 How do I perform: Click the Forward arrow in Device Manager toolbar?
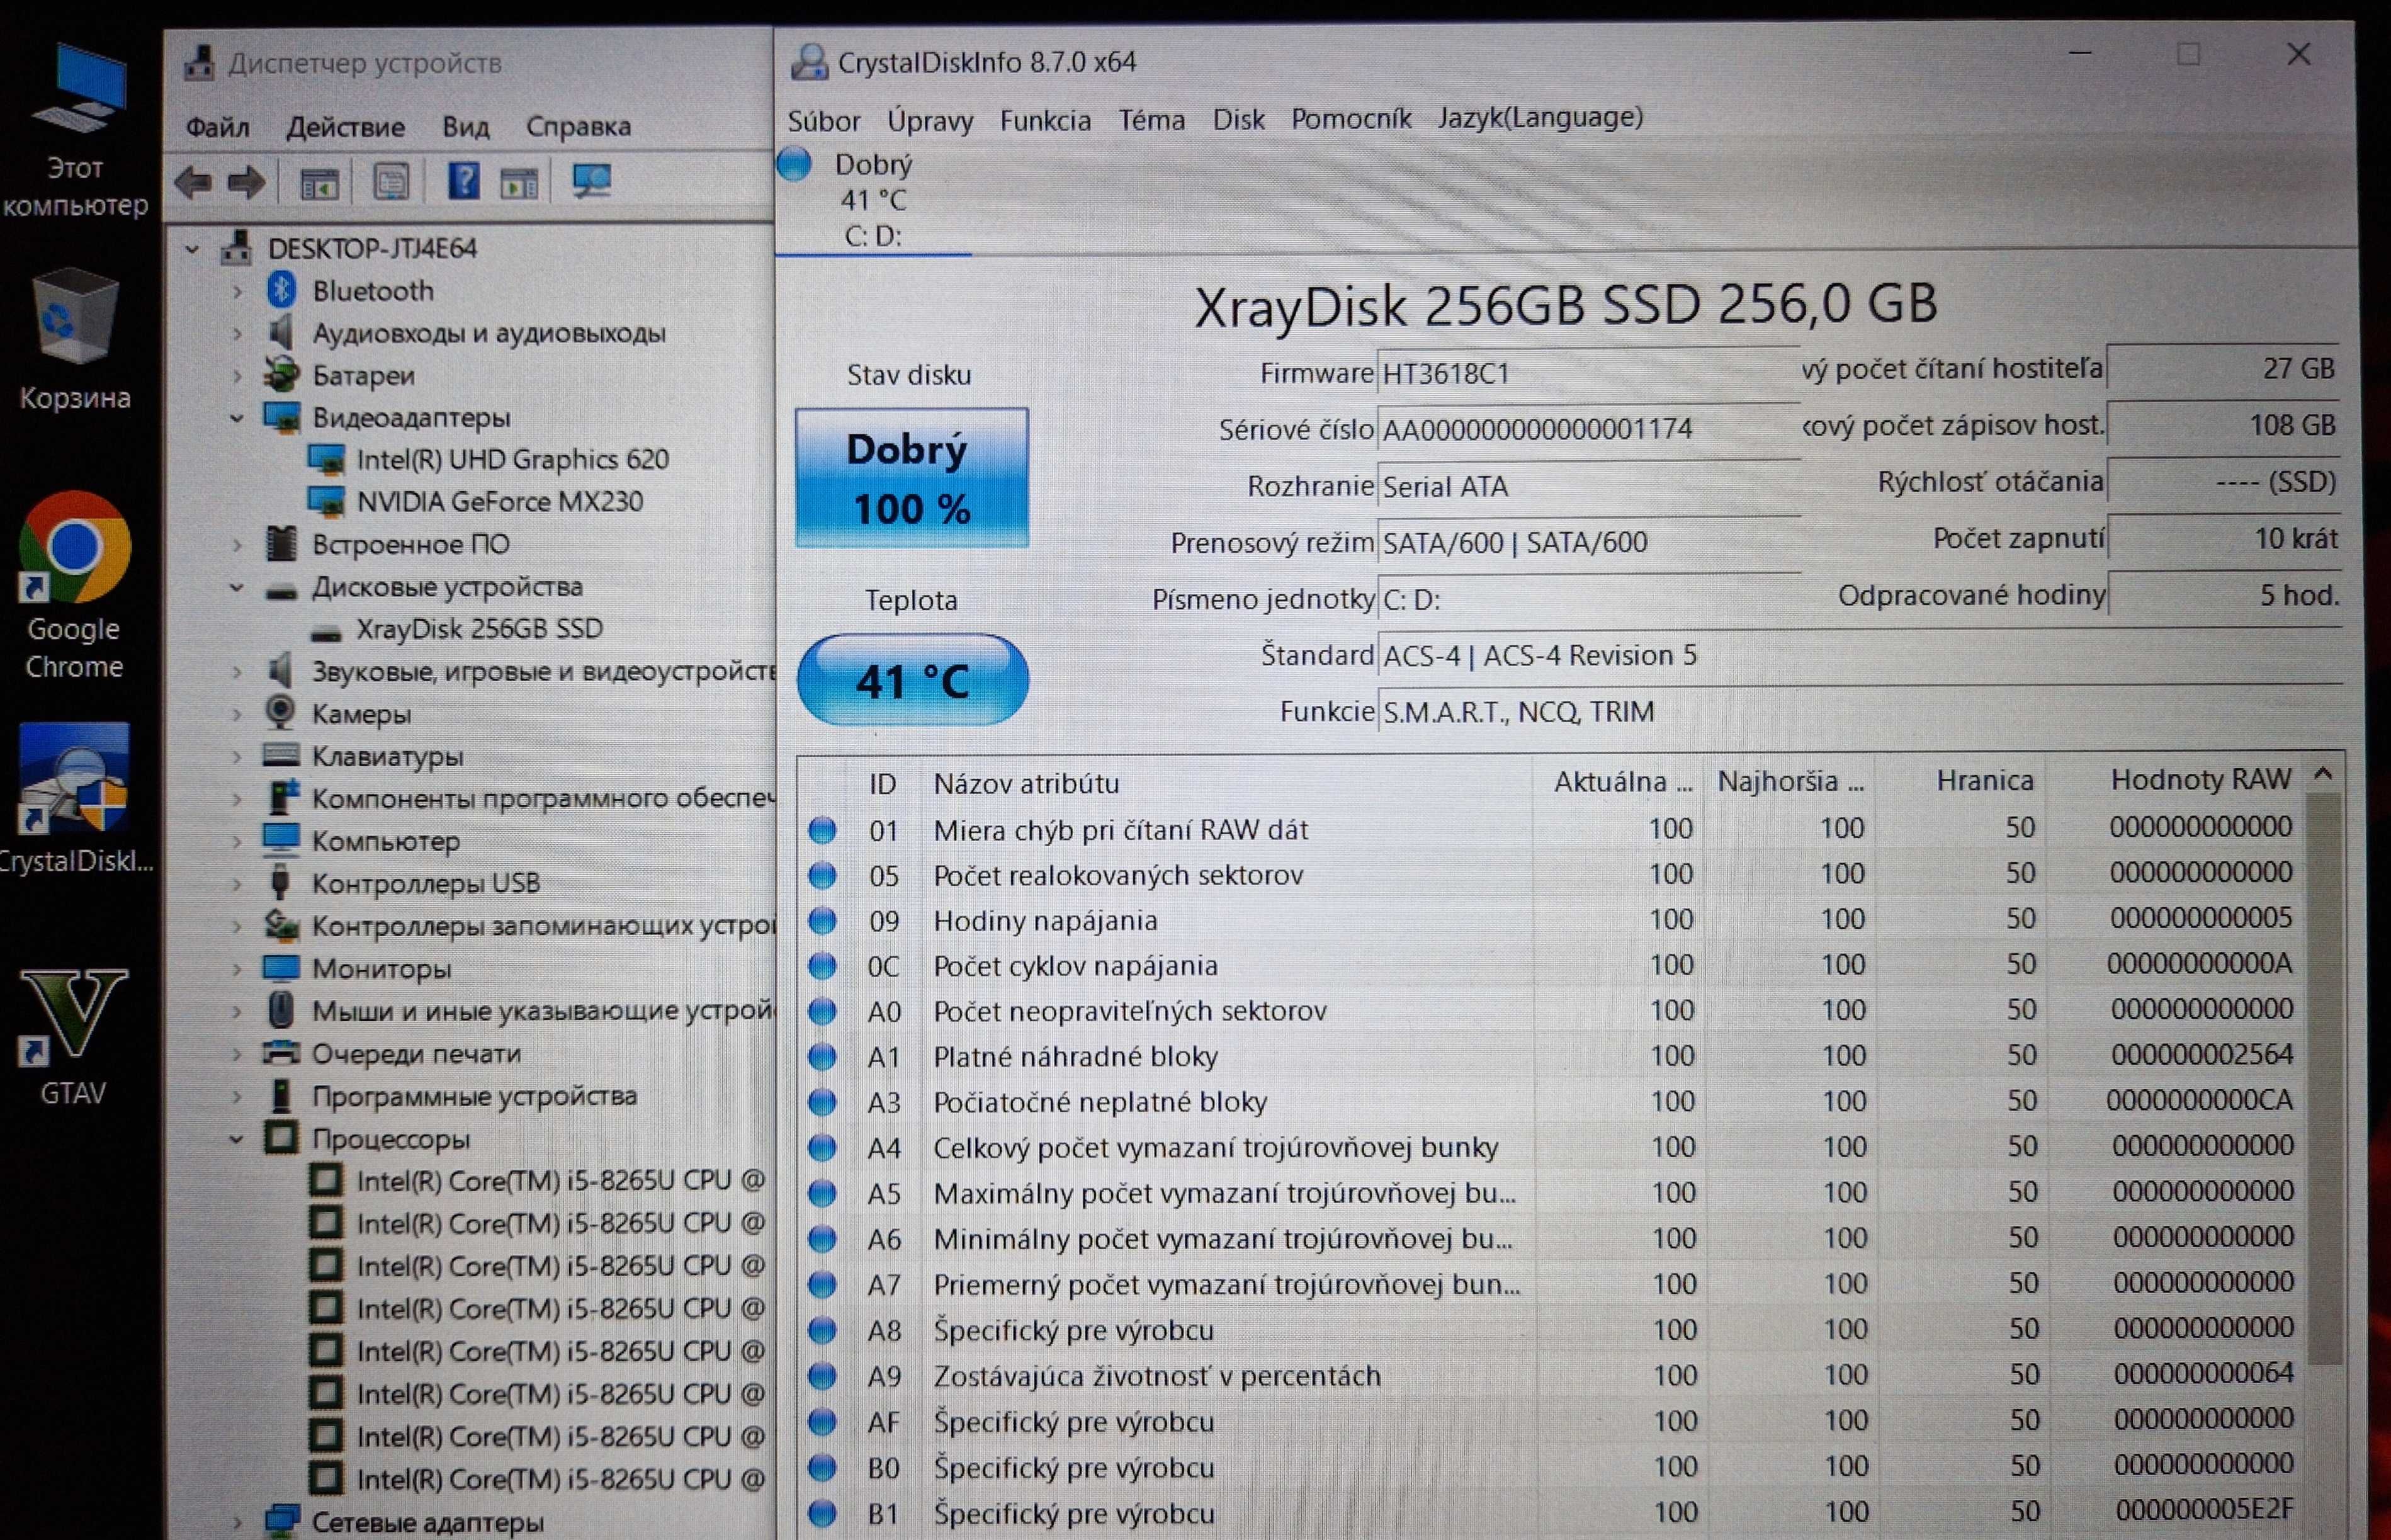247,182
